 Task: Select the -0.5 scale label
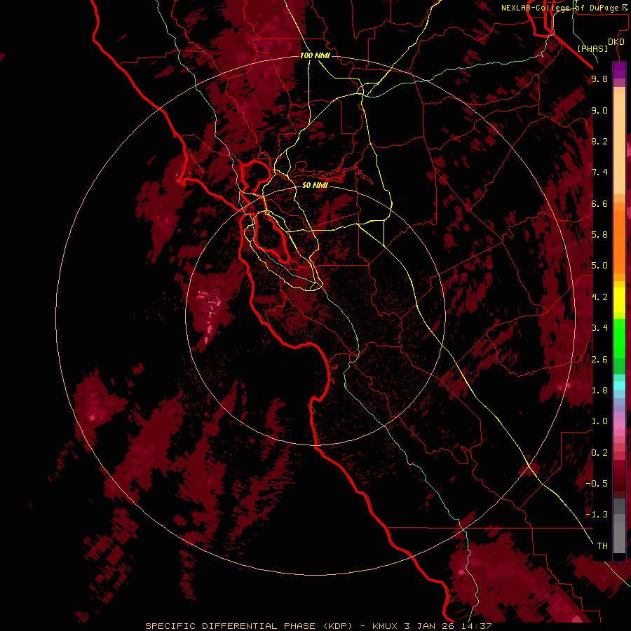[x=597, y=484]
